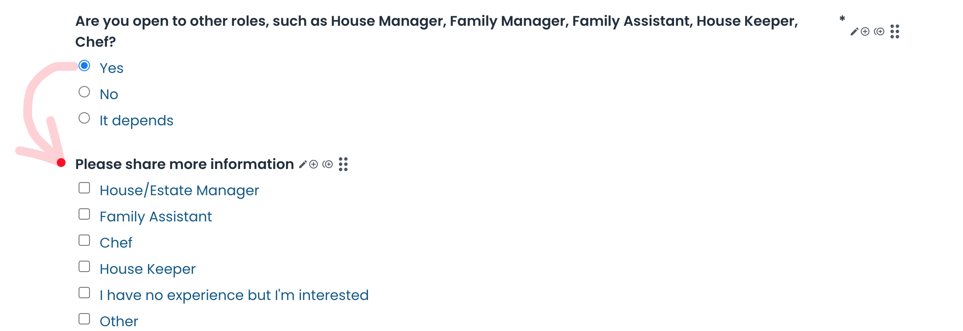Click six-dot drag handle of the roles question
This screenshot has height=331, width=963.
click(895, 31)
